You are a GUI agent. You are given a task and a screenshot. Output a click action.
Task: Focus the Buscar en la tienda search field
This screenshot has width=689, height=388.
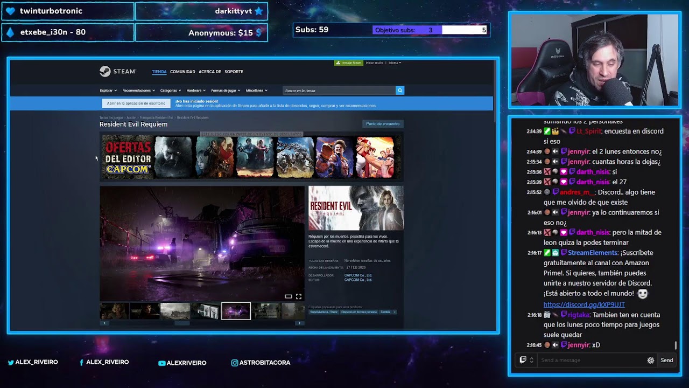tap(339, 91)
